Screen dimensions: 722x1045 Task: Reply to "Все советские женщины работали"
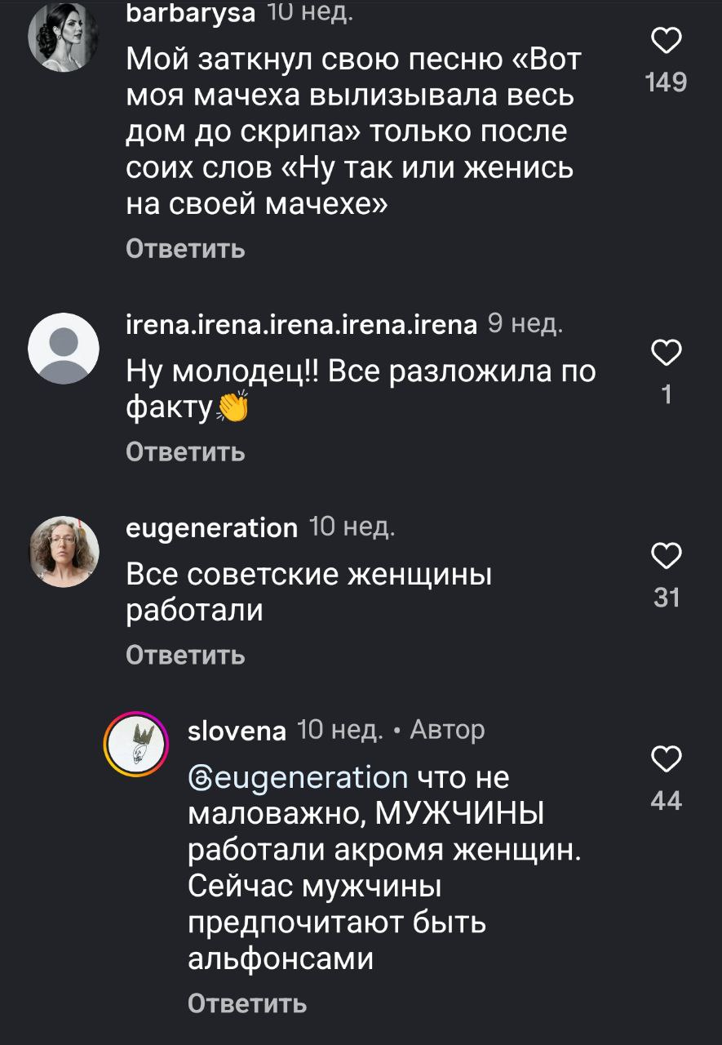point(185,654)
